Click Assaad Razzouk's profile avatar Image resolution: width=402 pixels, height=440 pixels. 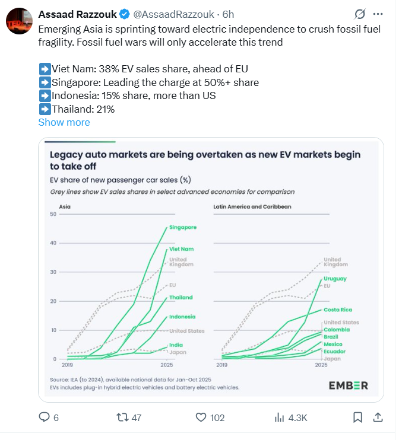click(18, 22)
